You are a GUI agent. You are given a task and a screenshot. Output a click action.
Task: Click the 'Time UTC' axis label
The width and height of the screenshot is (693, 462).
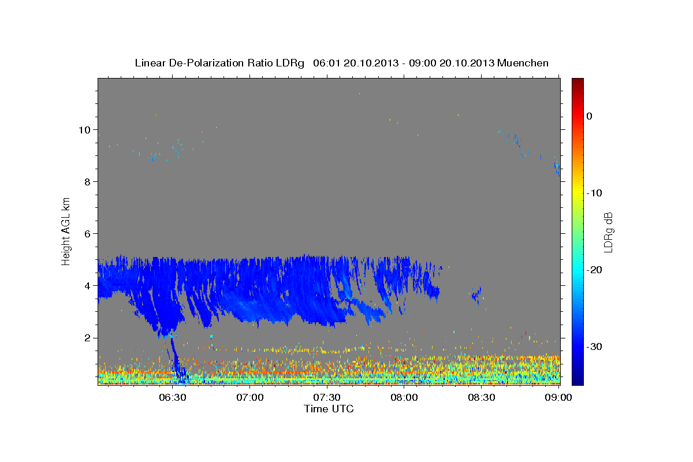click(x=329, y=409)
